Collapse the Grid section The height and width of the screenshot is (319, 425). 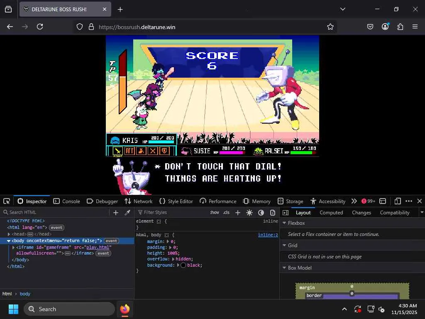tap(284, 245)
